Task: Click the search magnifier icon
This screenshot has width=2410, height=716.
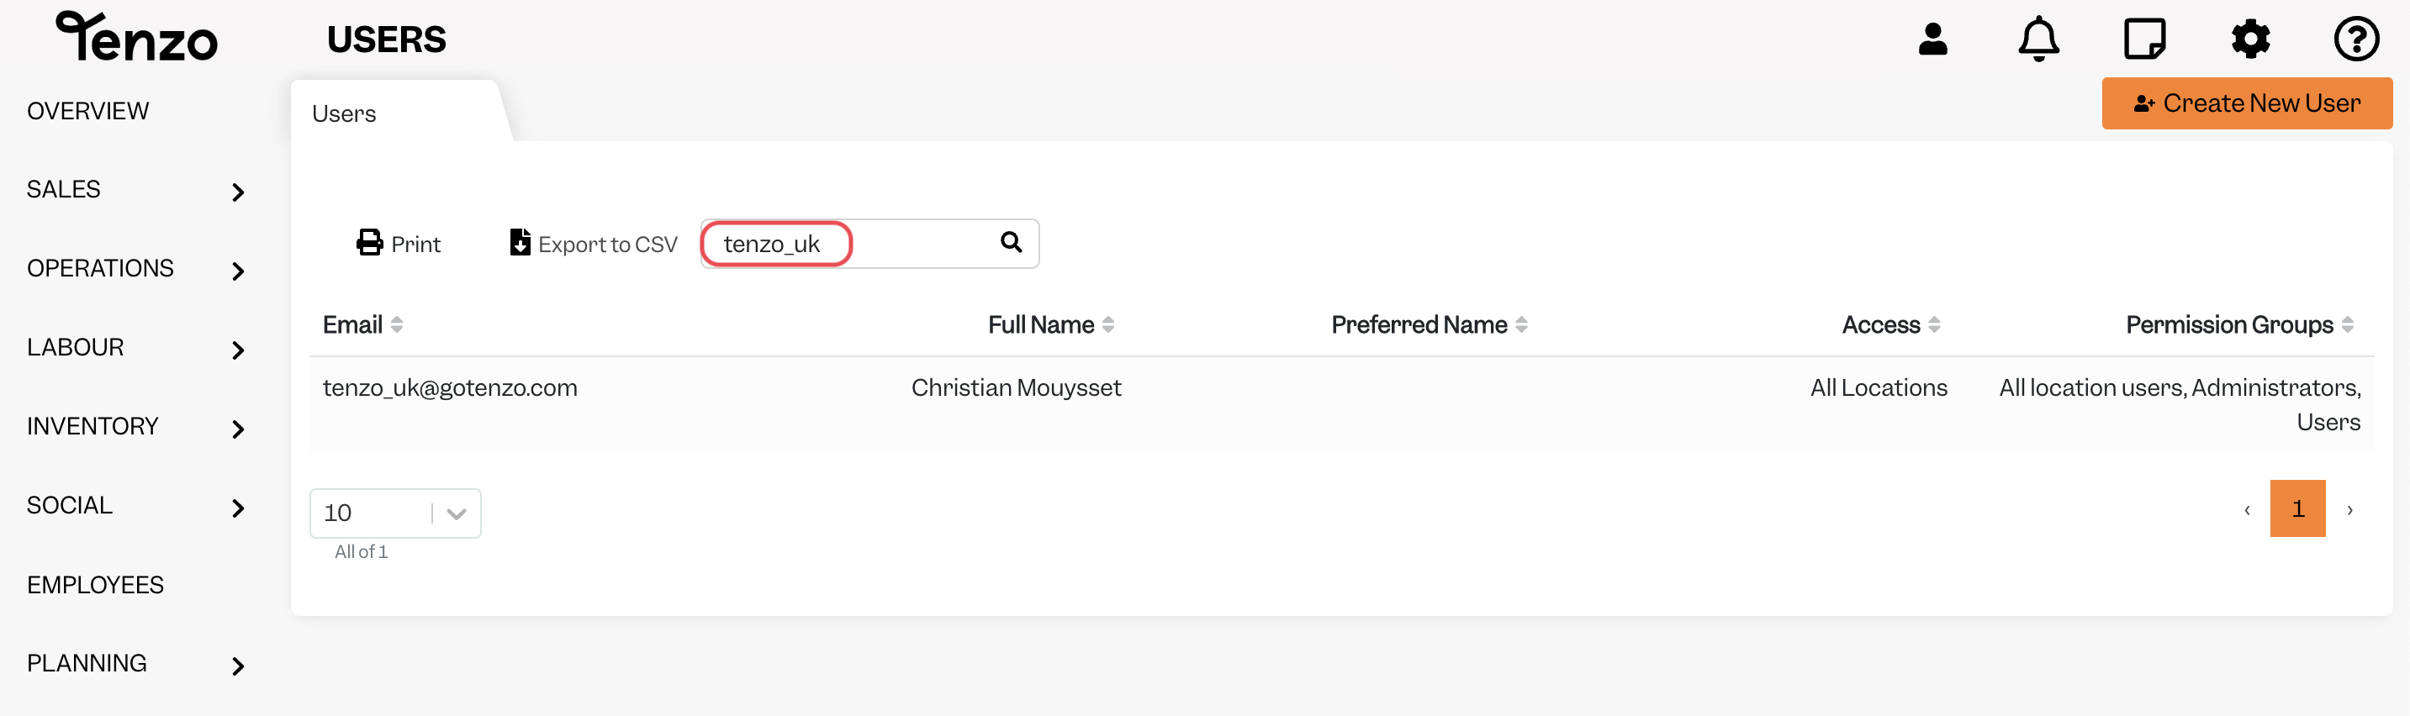Action: 1011,242
